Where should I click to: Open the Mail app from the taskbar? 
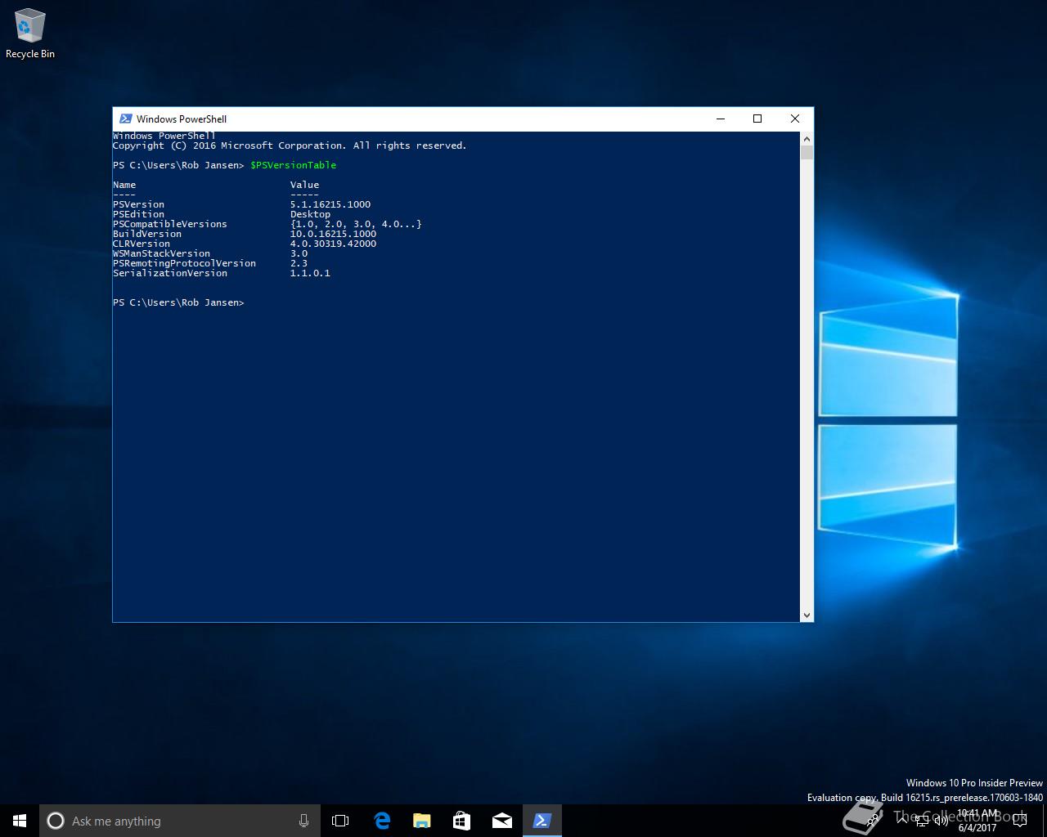tap(501, 821)
